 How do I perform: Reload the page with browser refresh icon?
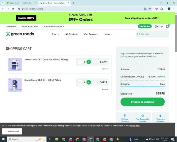(x=13, y=9)
